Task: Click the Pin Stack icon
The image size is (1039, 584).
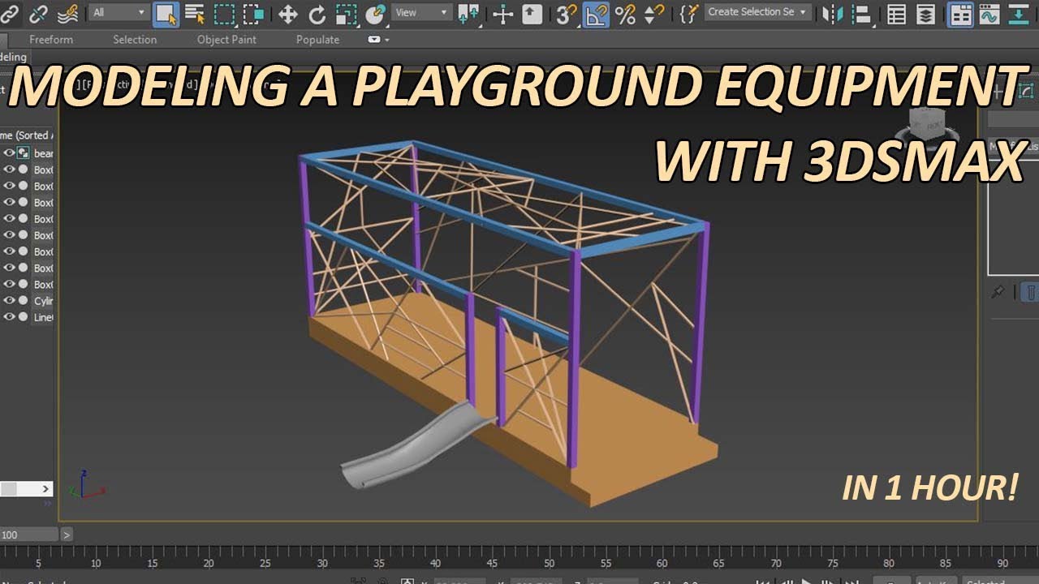Action: [998, 292]
